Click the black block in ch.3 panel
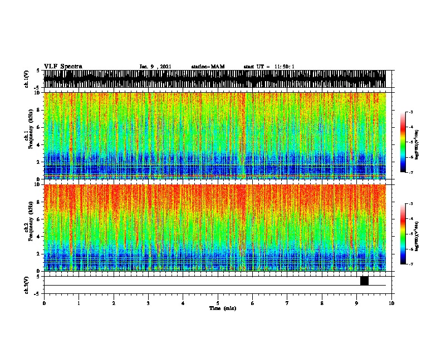 pyautogui.click(x=364, y=281)
